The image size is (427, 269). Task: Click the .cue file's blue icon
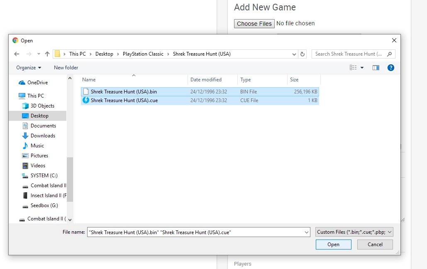click(86, 100)
